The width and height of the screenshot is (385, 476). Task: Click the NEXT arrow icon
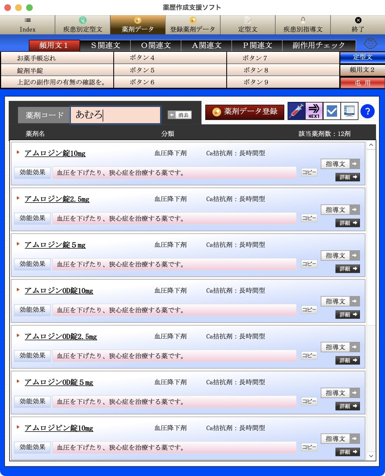314,111
